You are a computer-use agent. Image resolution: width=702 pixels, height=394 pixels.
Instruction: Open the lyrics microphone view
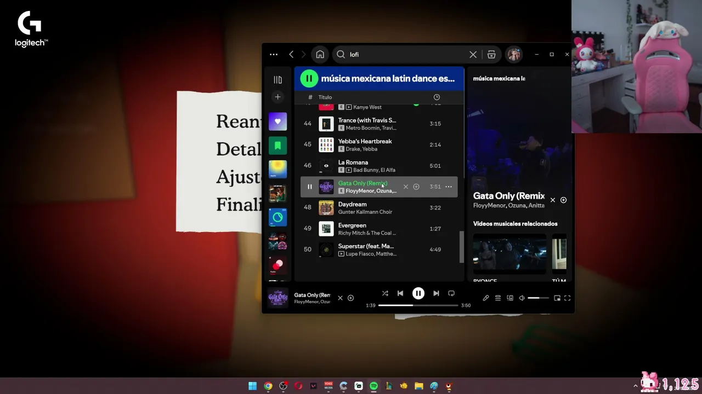[x=486, y=298]
